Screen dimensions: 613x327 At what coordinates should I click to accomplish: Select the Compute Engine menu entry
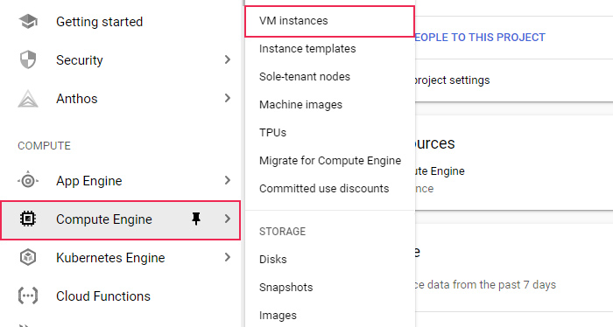[x=121, y=220]
